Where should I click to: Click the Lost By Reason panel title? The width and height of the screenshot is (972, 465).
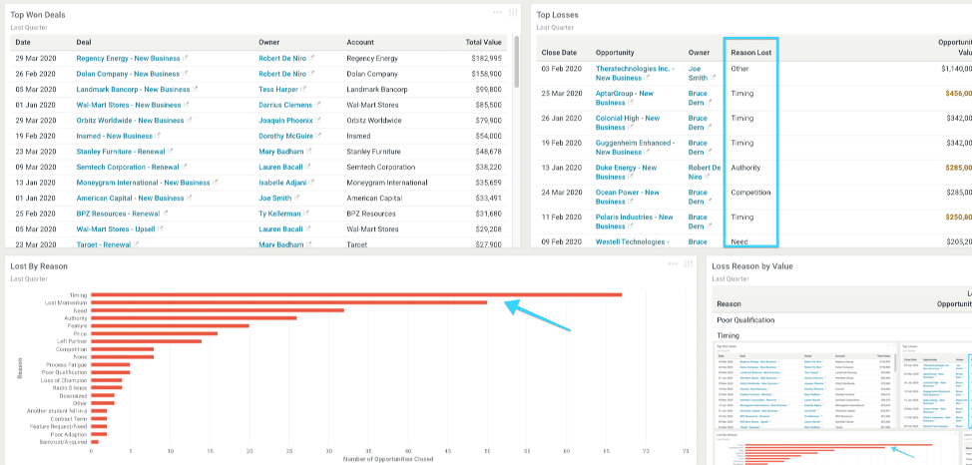pos(39,266)
